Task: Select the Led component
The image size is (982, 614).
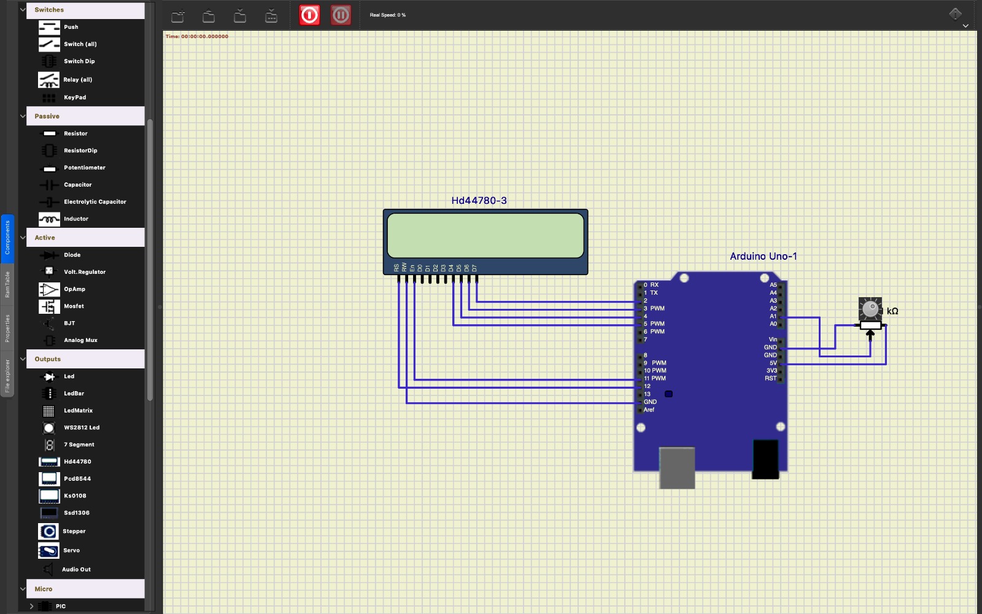Action: (68, 376)
